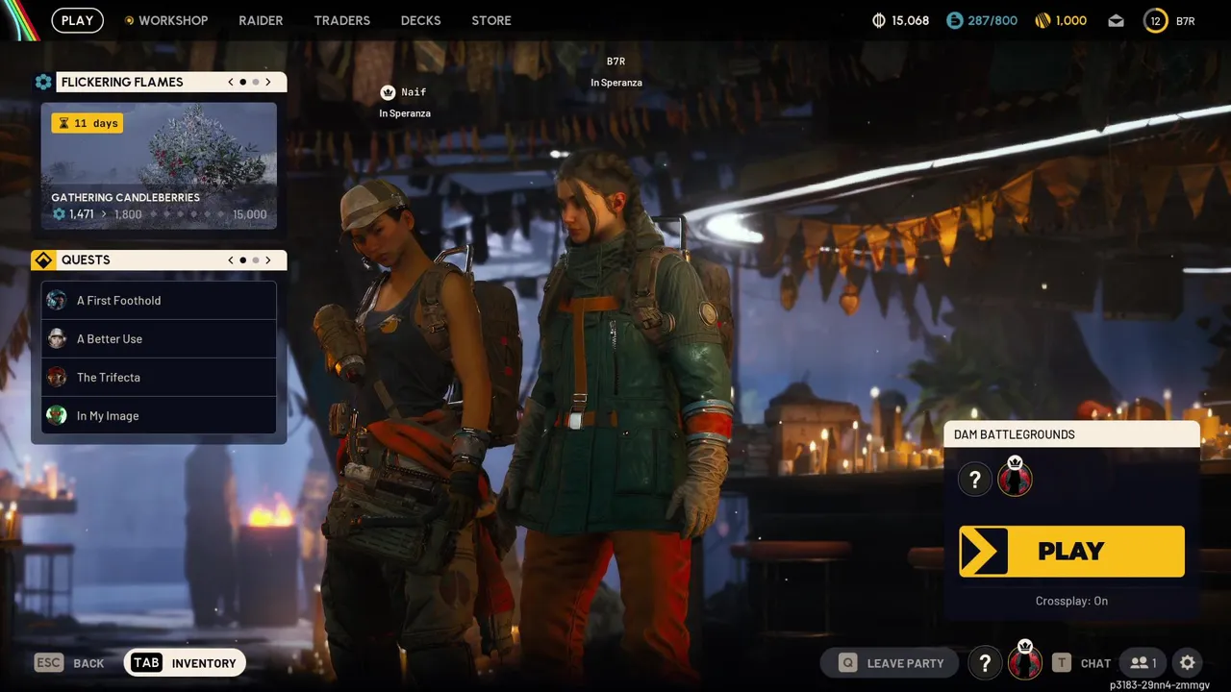Select the top-left PLAY tab
The width and height of the screenshot is (1231, 692).
tap(77, 20)
